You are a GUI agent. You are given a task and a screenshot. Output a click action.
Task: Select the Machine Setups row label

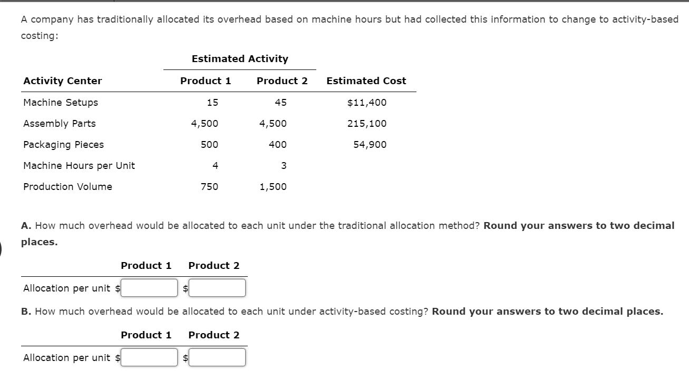point(60,103)
